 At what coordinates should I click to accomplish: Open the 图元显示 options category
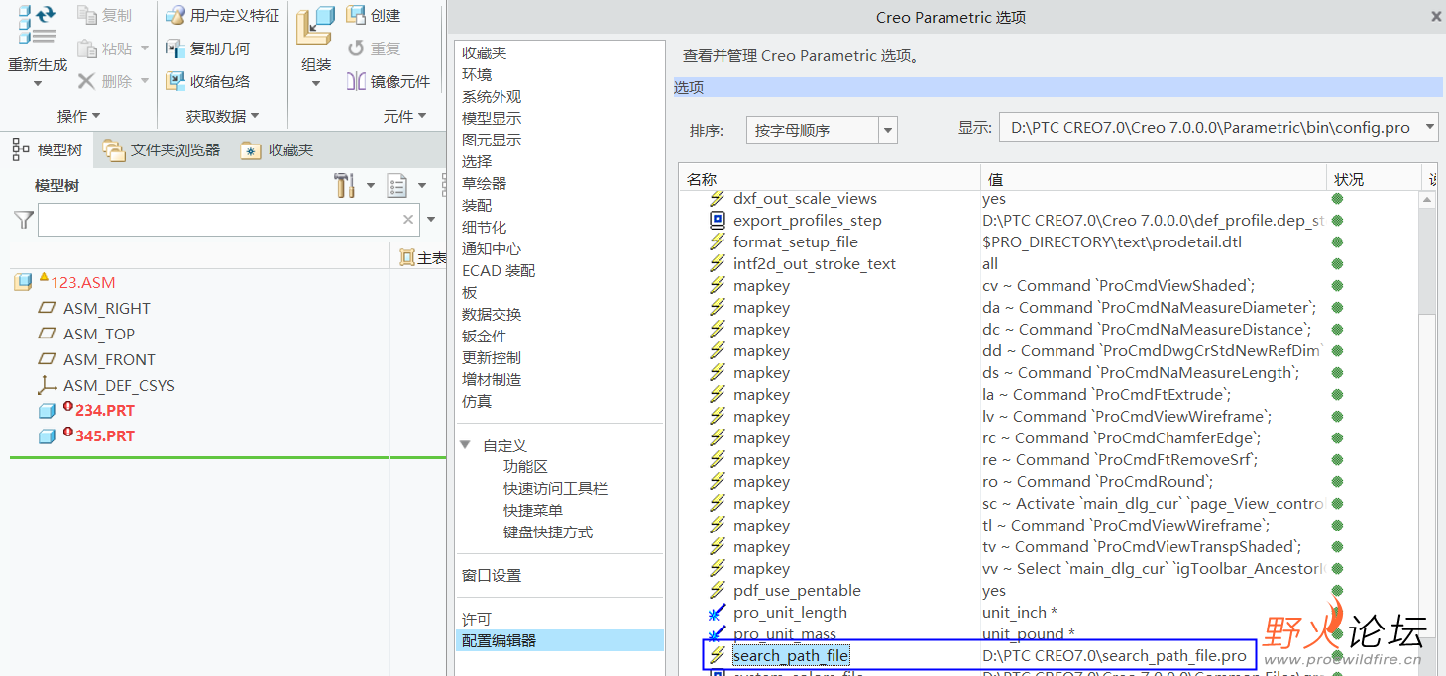click(x=492, y=140)
